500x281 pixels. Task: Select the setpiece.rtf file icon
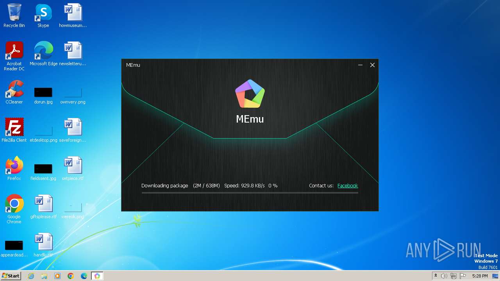click(73, 169)
